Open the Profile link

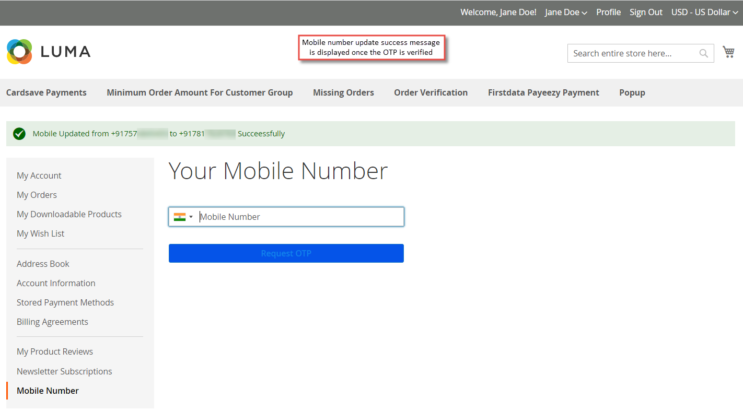pyautogui.click(x=608, y=12)
